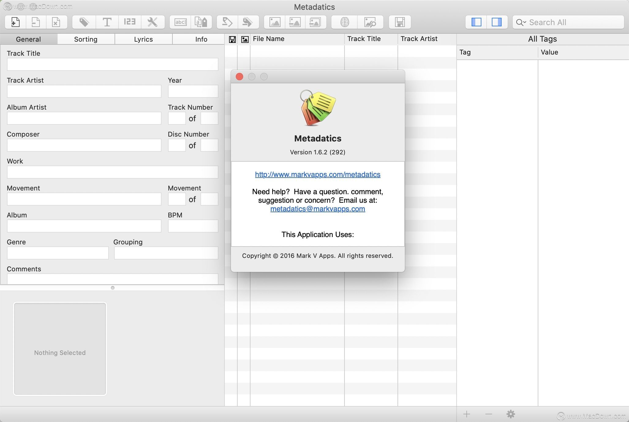The image size is (629, 422).
Task: Click the 'This Application Uses:' text
Action: coord(318,235)
